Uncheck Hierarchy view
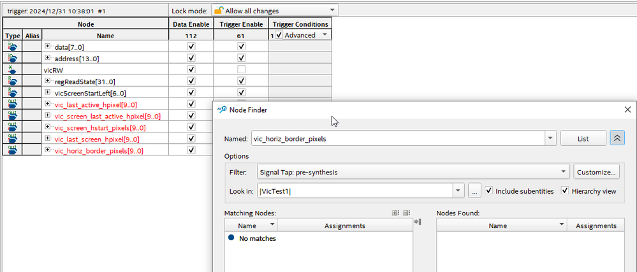Viewport: 637px width, 272px height. click(565, 190)
